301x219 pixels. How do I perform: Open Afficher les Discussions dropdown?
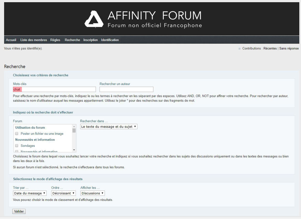click(x=93, y=193)
